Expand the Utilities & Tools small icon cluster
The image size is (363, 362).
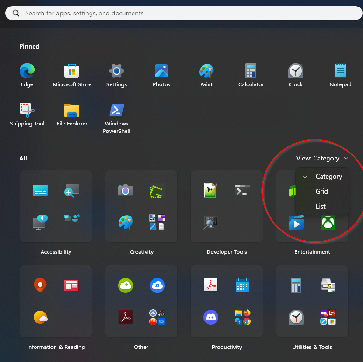(x=328, y=317)
